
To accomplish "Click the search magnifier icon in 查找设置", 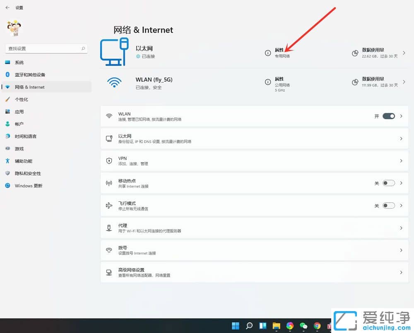I will click(83, 48).
